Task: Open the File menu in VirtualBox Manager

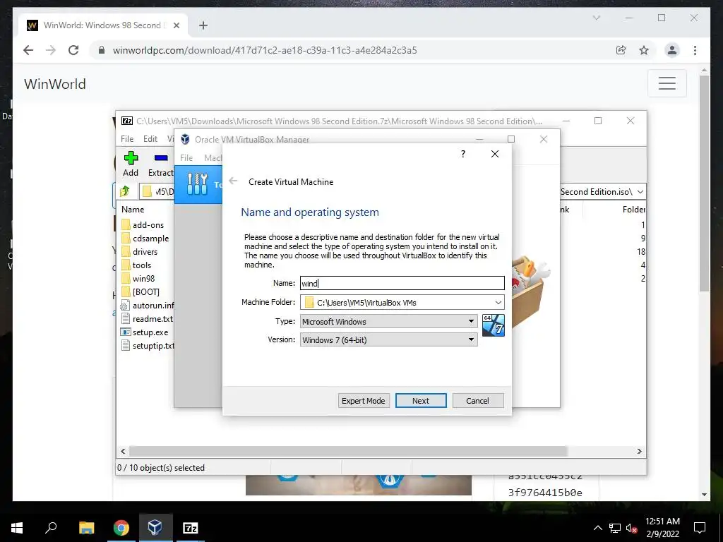Action: (x=186, y=157)
